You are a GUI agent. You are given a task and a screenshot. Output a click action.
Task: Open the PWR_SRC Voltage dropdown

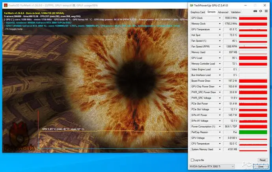click(220, 98)
